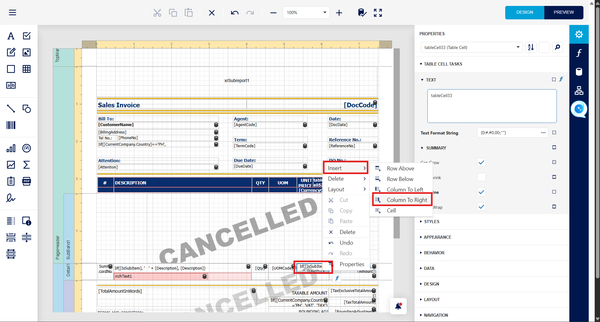Choose Cell in the Insert submenu
Screen dimensions: 600x322
click(402, 211)
